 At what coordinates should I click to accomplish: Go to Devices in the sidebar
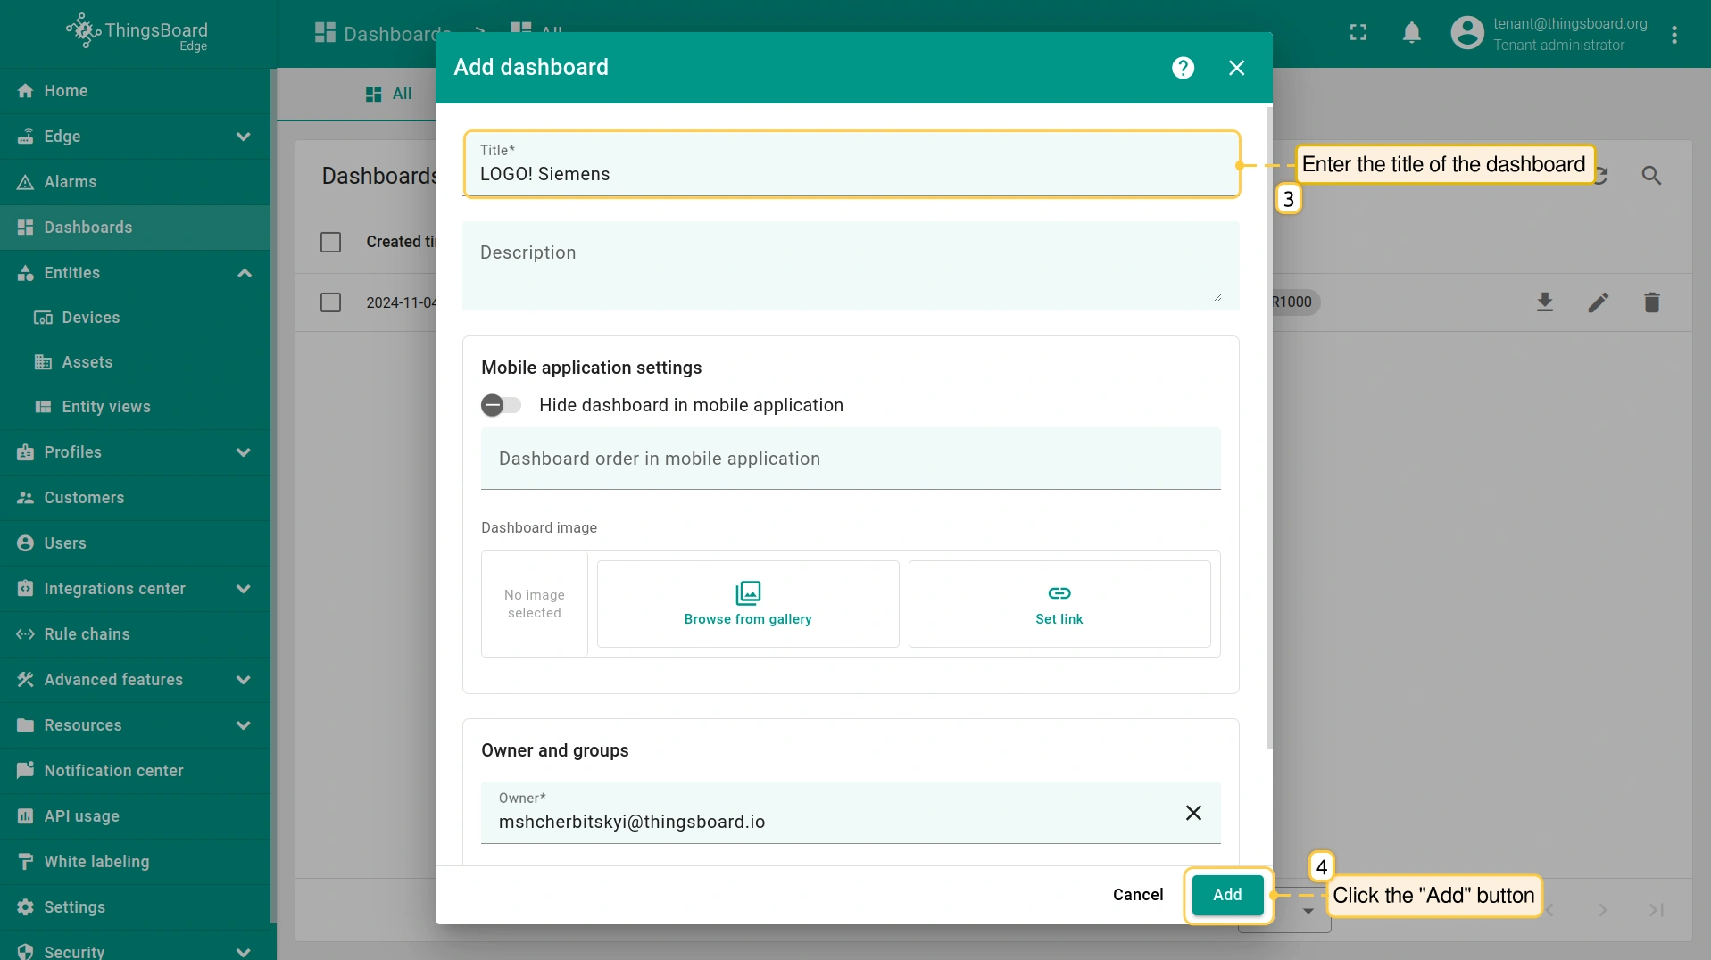90,318
